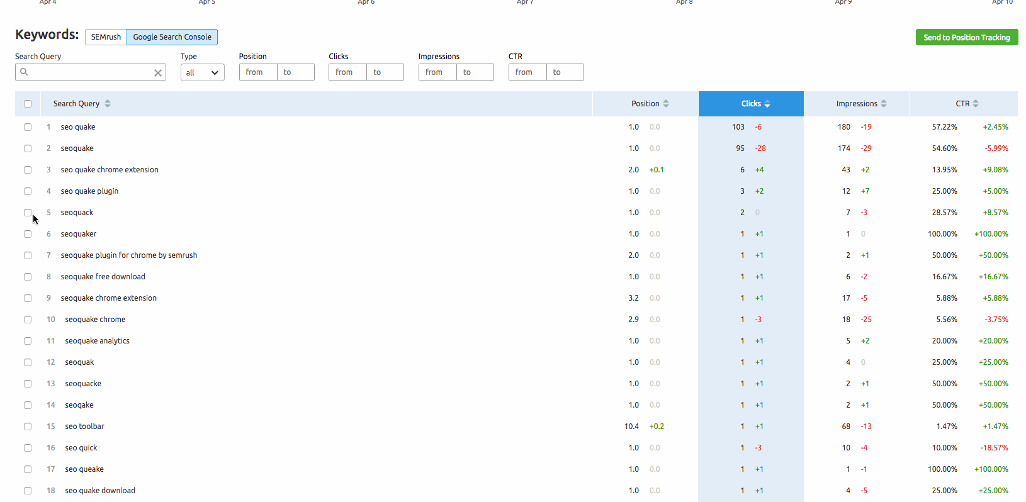
Task: Click the 103 clicks value for 'seo quake'
Action: tap(738, 127)
